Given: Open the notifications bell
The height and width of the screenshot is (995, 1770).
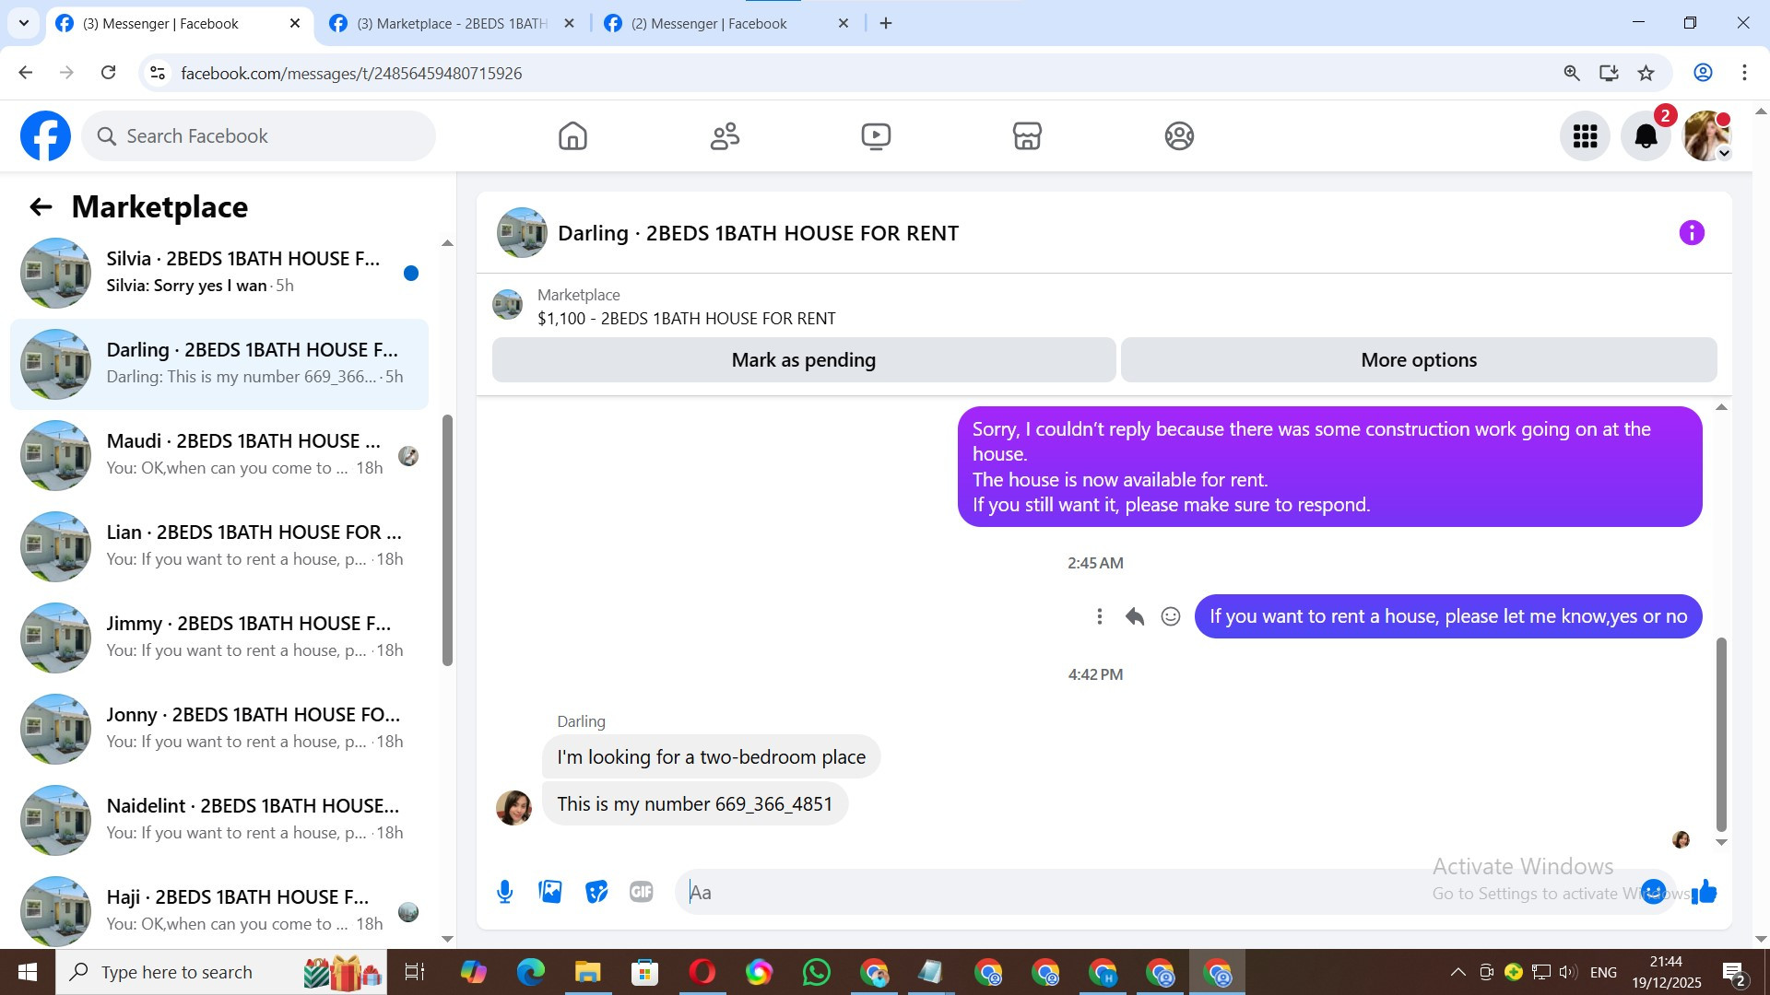Looking at the screenshot, I should [1646, 136].
